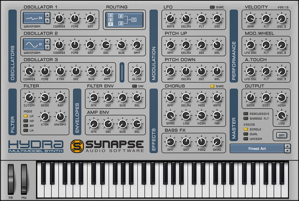The width and height of the screenshot is (299, 201).
Task: Click Oscillator 2 sine waveform display
Action: [x=33, y=44]
